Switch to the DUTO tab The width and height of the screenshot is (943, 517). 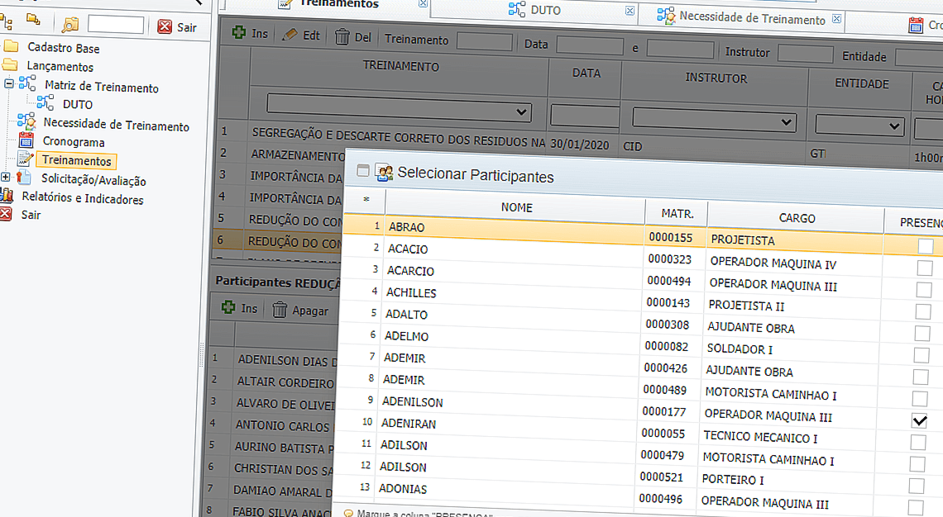(x=545, y=10)
